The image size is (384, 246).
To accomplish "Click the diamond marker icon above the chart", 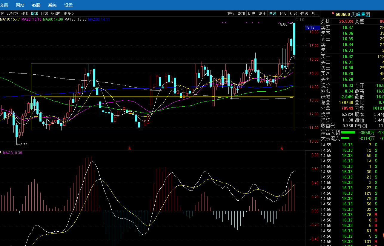I will pyautogui.click(x=297, y=19).
